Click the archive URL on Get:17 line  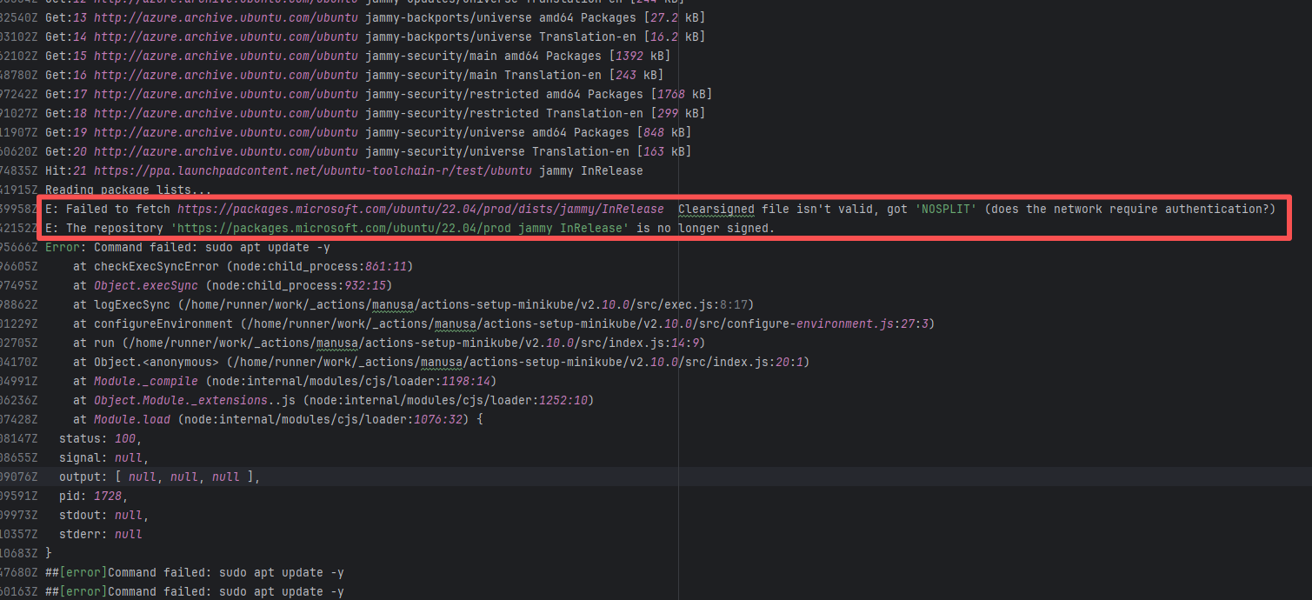coord(225,94)
